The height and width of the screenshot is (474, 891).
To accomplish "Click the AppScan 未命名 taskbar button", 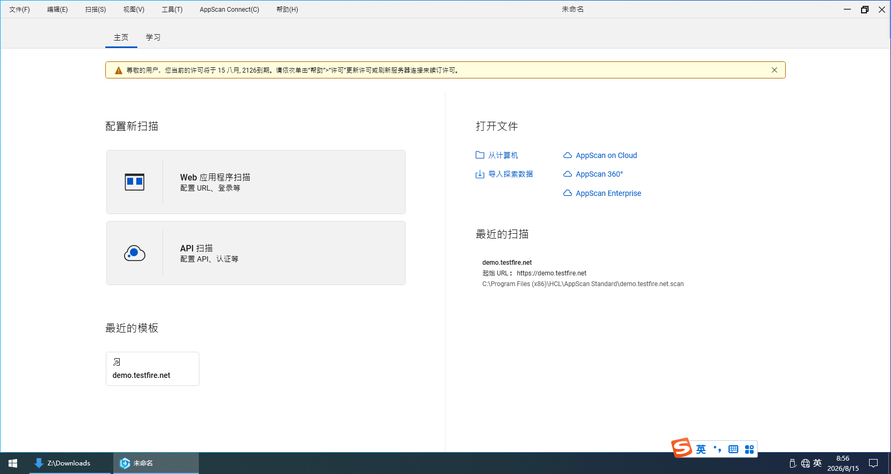I will [156, 463].
